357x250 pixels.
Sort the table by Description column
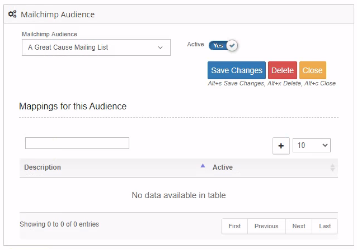113,167
